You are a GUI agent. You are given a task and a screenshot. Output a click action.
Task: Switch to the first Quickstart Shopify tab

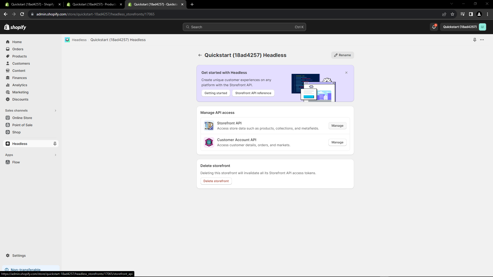click(x=31, y=4)
